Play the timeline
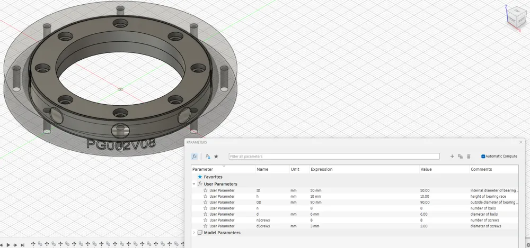This screenshot has height=248, width=530. tap(8, 245)
